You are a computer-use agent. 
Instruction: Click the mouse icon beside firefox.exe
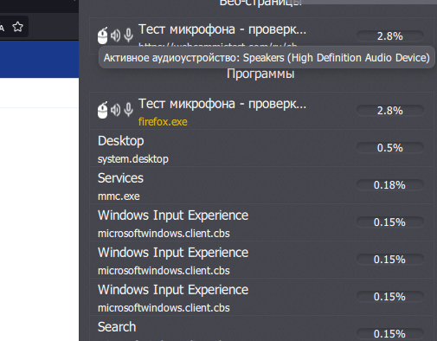(102, 110)
